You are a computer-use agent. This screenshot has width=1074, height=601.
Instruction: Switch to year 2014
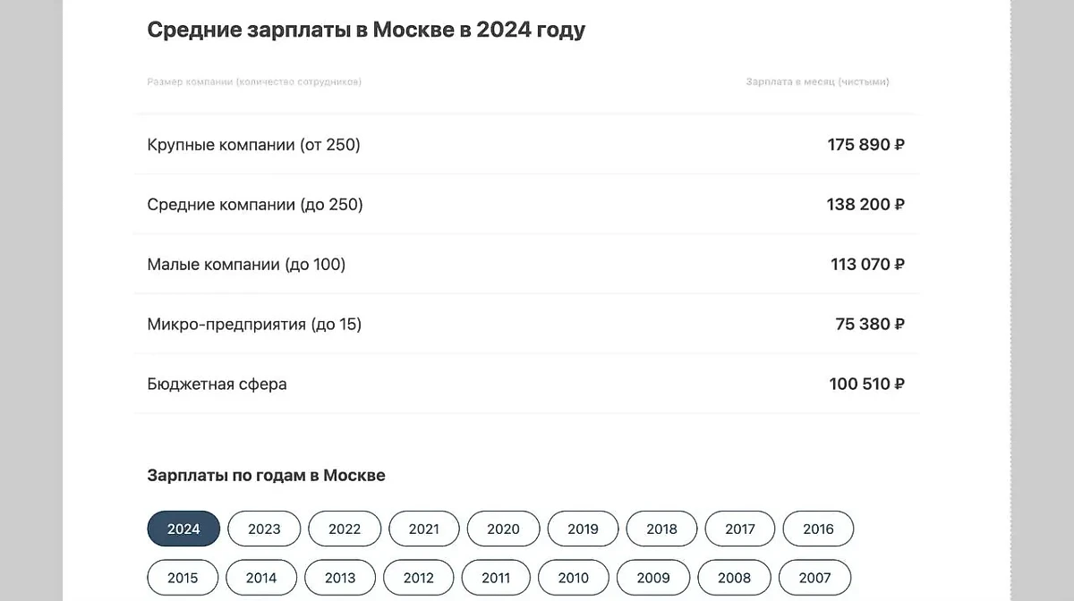click(261, 578)
